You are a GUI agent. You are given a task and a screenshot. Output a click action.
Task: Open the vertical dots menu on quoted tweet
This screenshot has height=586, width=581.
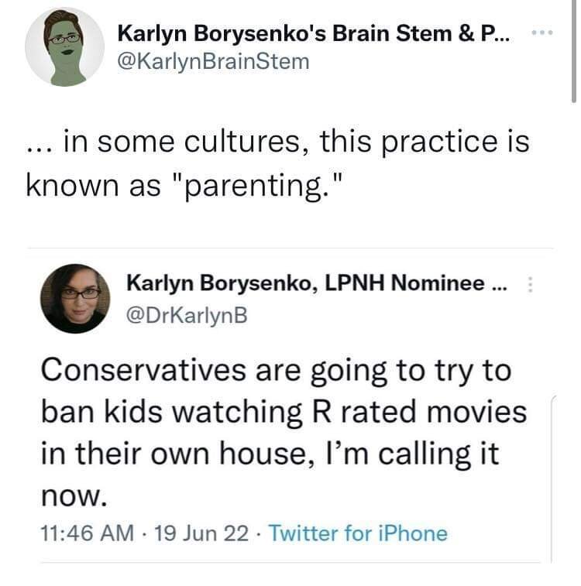530,286
